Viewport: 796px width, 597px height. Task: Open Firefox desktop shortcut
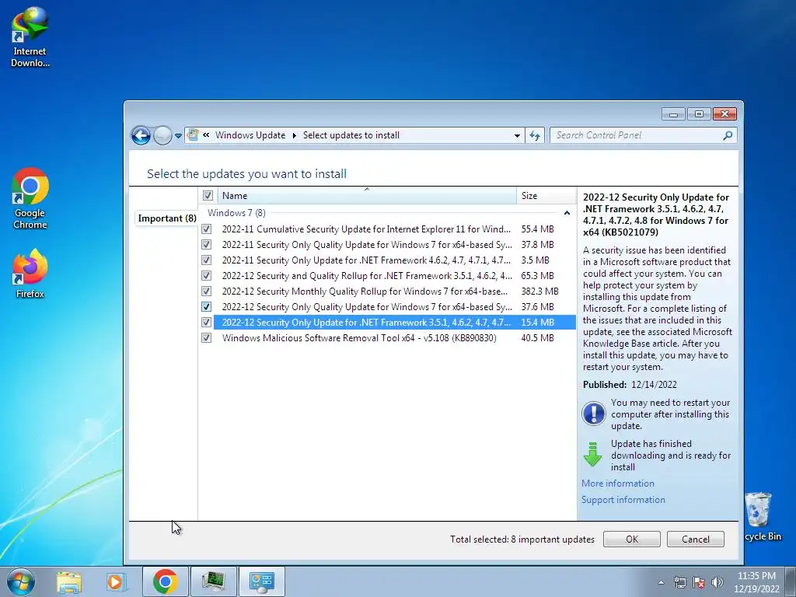30,273
